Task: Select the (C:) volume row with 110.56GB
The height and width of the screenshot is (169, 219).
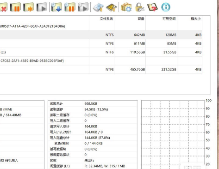Action: [x=101, y=52]
